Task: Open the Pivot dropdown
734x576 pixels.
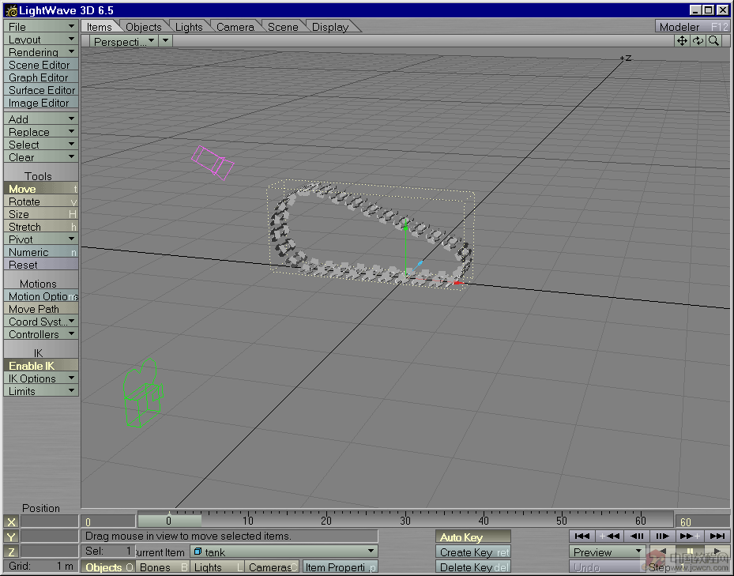Action: coord(41,239)
